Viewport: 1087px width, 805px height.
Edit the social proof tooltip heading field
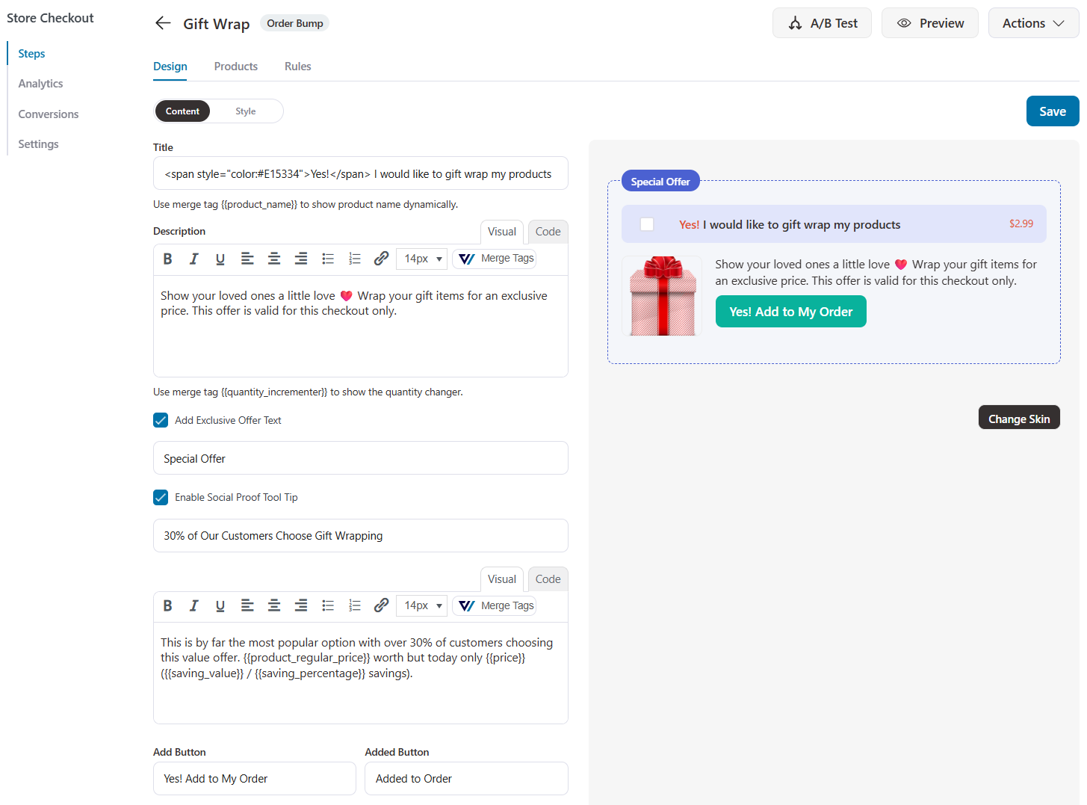click(361, 536)
